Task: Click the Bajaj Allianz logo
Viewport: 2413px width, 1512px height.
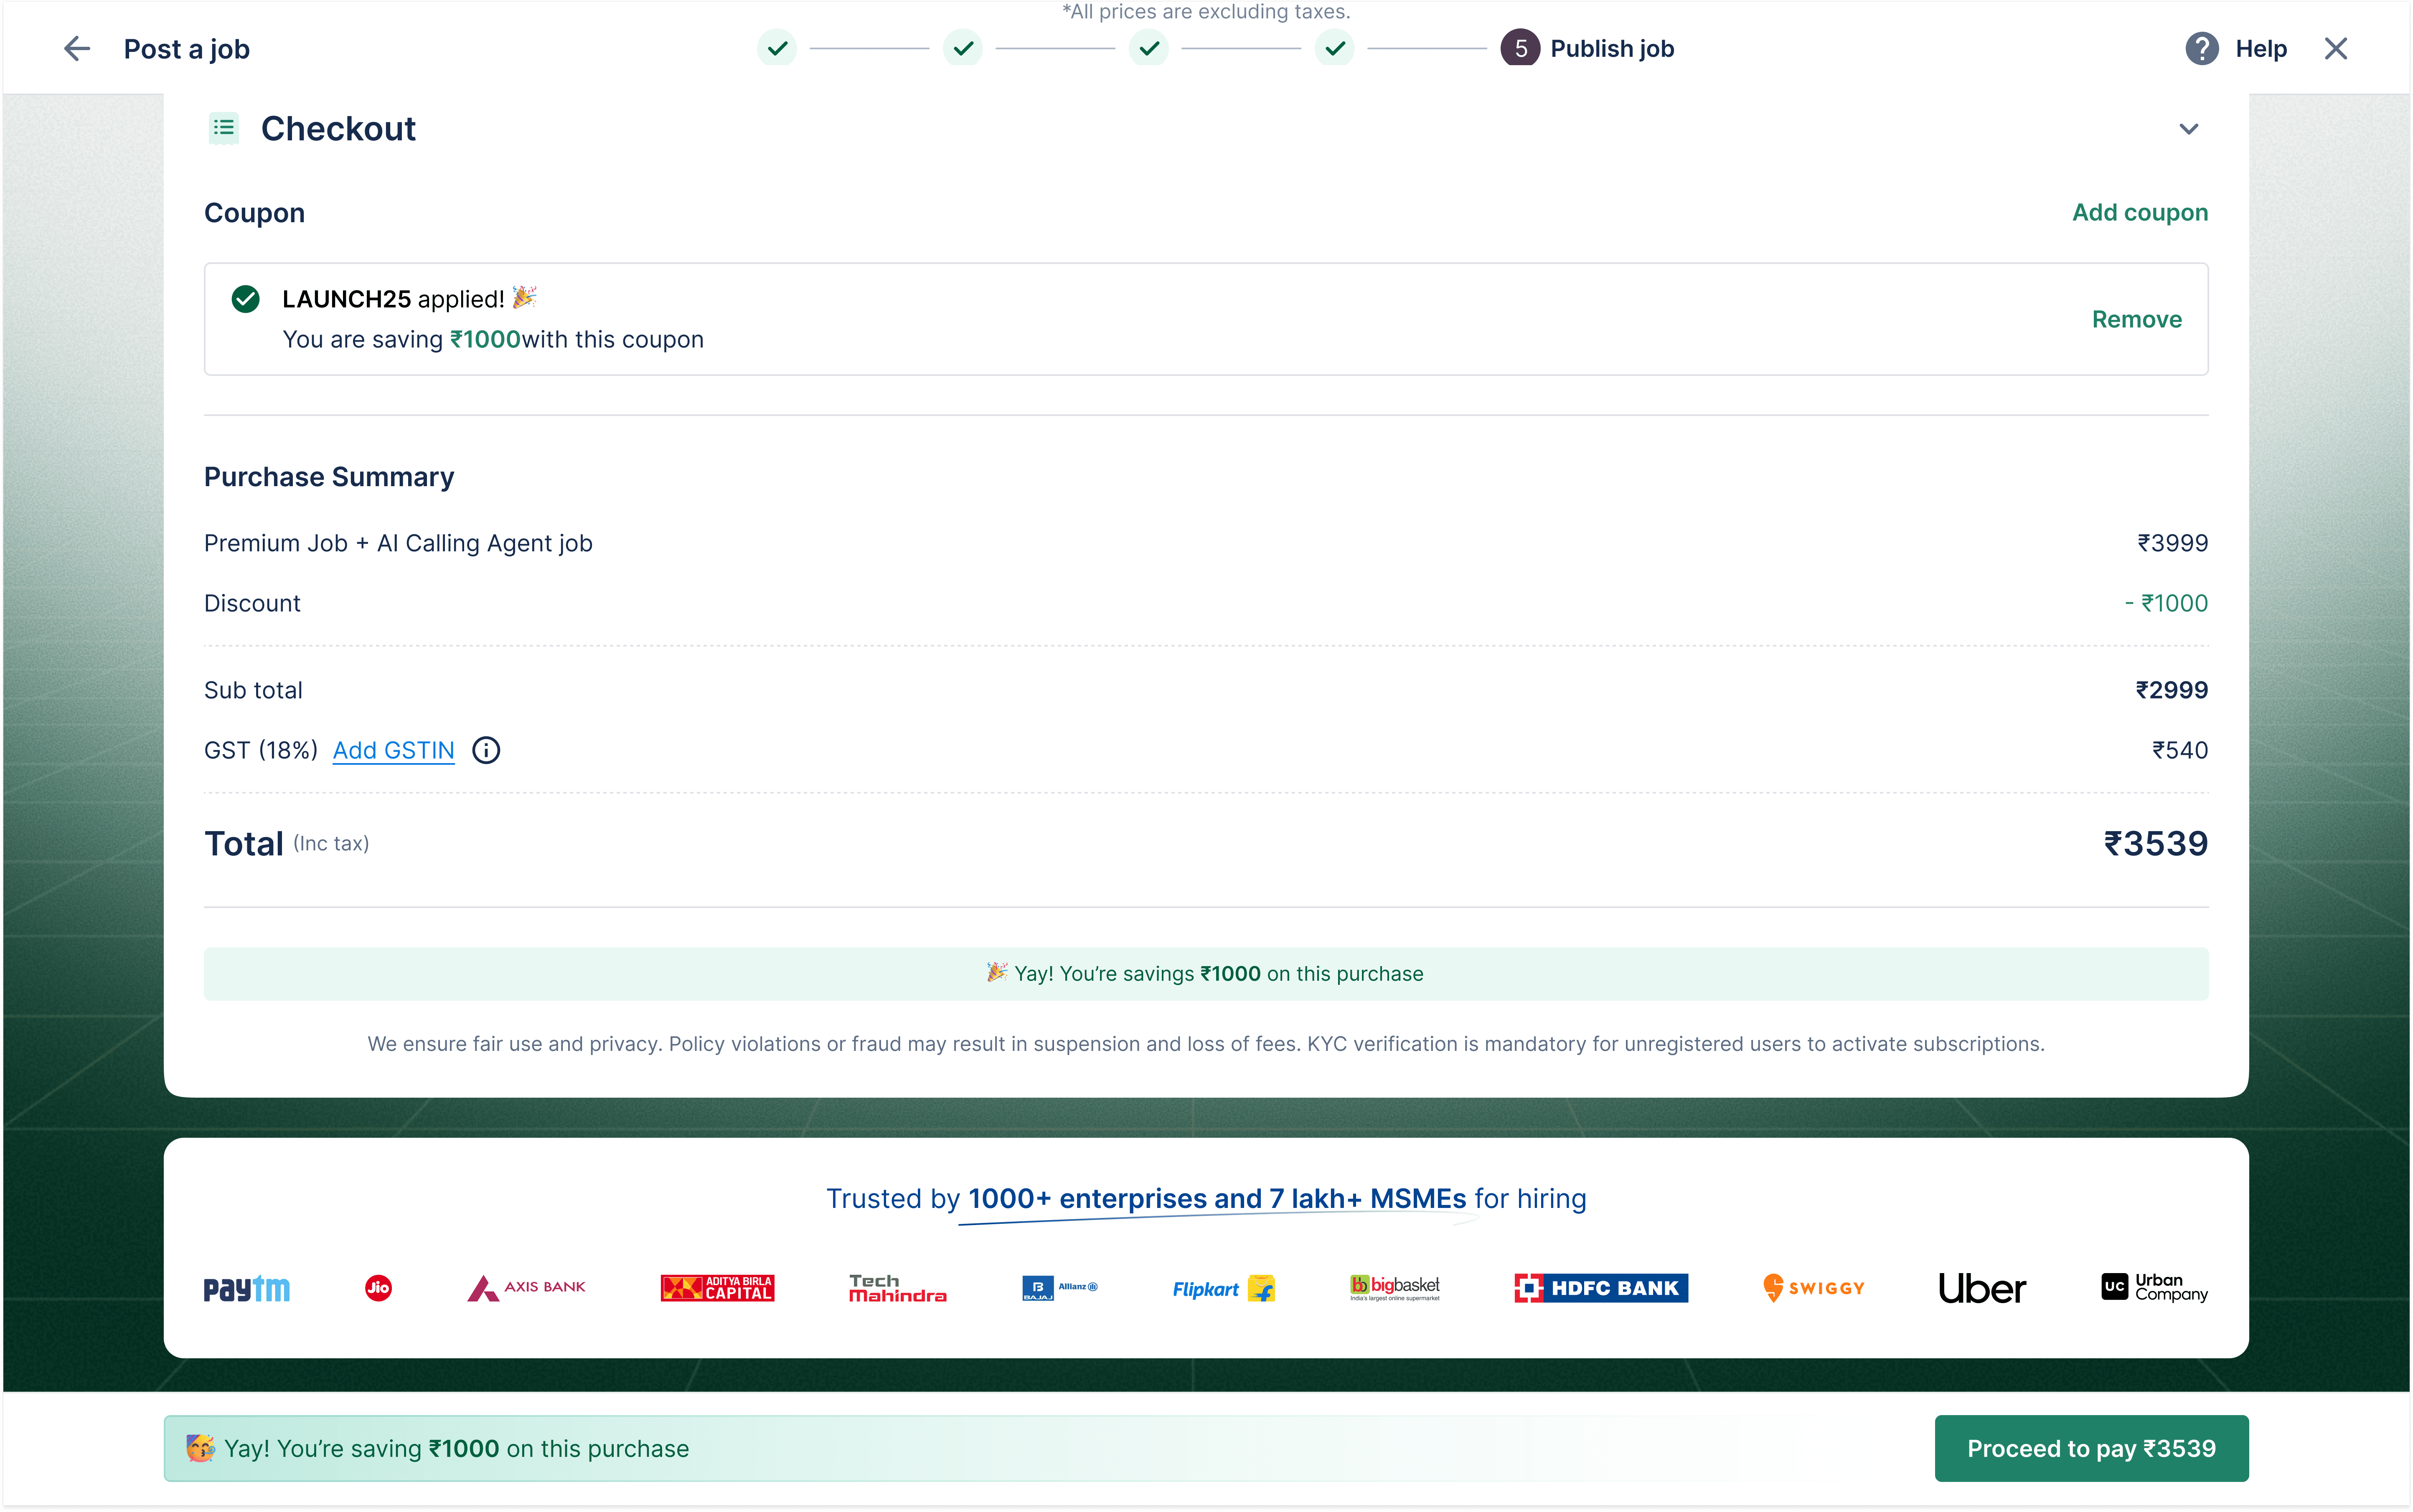Action: click(1060, 1288)
